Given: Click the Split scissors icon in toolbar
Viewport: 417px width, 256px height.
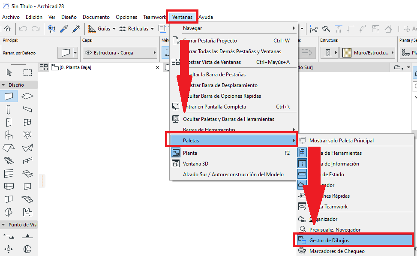Looking at the screenshot, I should tap(314, 29).
